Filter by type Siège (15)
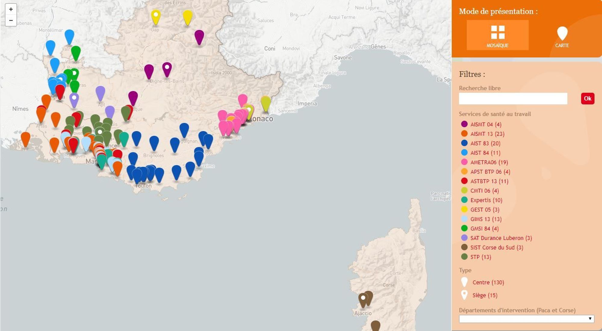602x331 pixels. (485, 295)
